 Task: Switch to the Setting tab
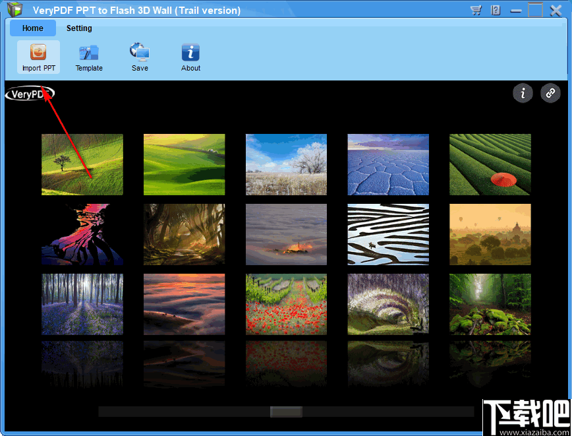(x=79, y=28)
